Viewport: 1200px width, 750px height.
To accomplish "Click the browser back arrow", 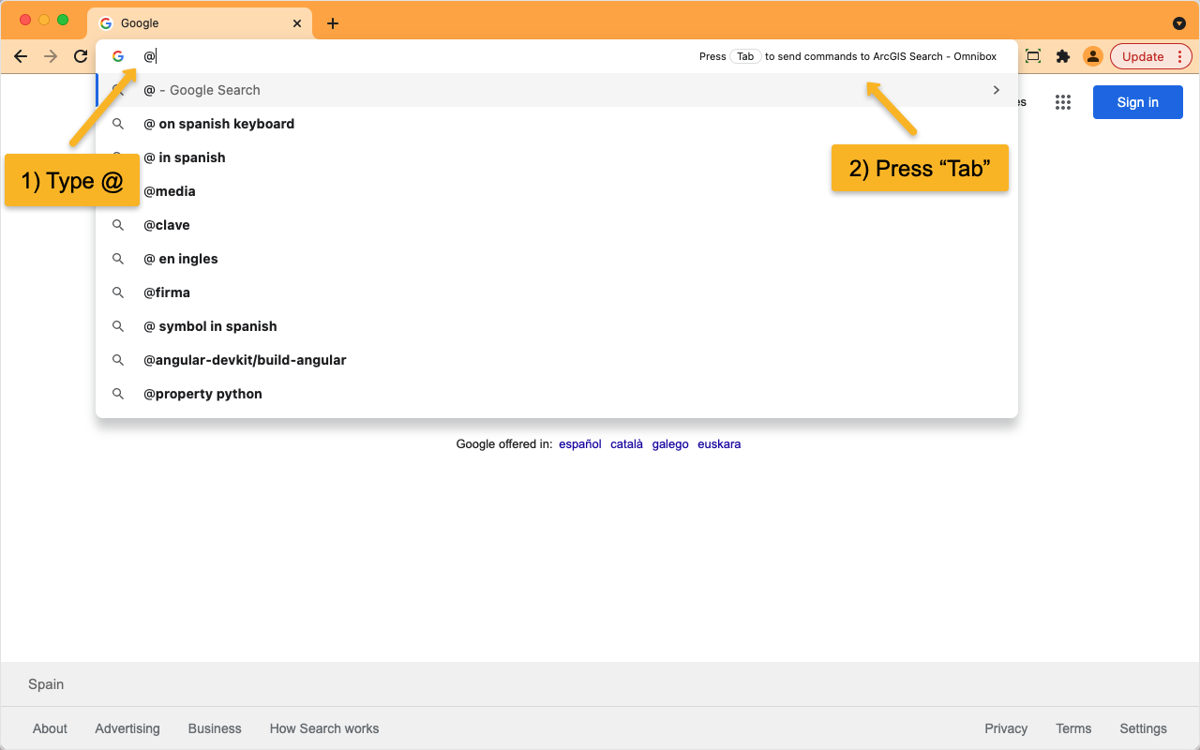I will click(21, 56).
